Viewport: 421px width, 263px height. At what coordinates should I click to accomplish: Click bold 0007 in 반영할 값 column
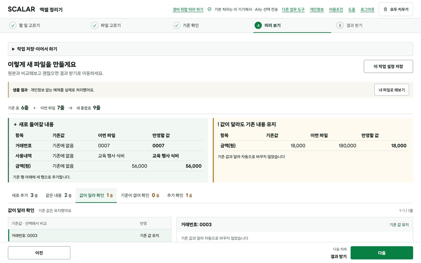tap(158, 145)
